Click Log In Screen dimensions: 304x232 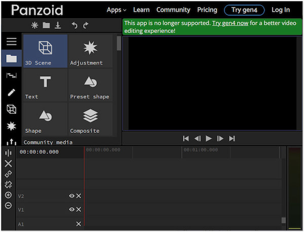click(x=281, y=10)
